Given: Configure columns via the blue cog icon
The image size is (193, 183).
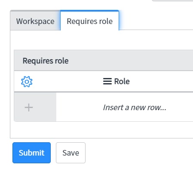Looking at the screenshot, I should [27, 81].
